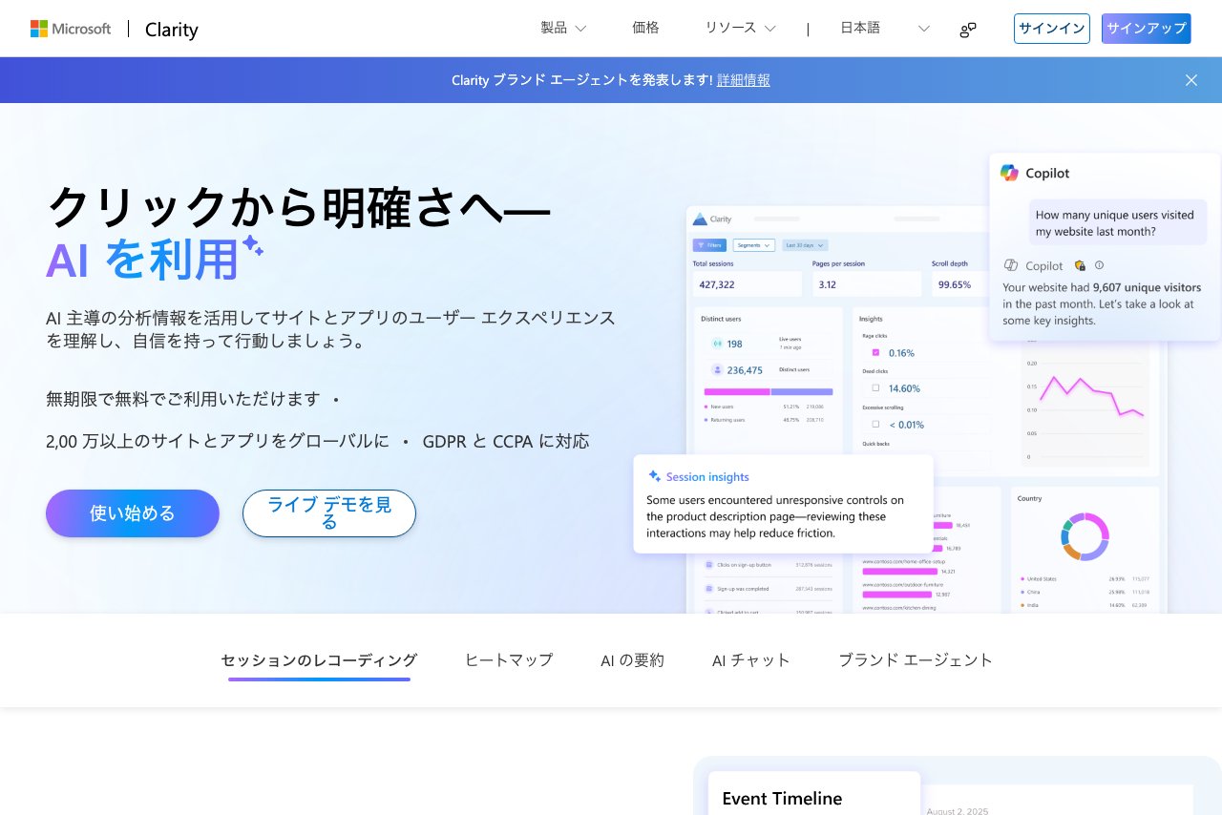Select the セッションのレコーディング tab

pyautogui.click(x=319, y=660)
